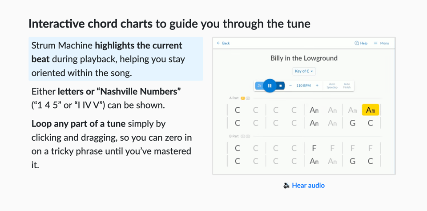Viewport: 427px width, 211px height.
Task: Click the restart loop arrow icon
Action: click(259, 85)
